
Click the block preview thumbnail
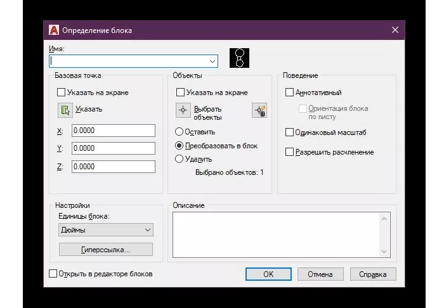[239, 58]
